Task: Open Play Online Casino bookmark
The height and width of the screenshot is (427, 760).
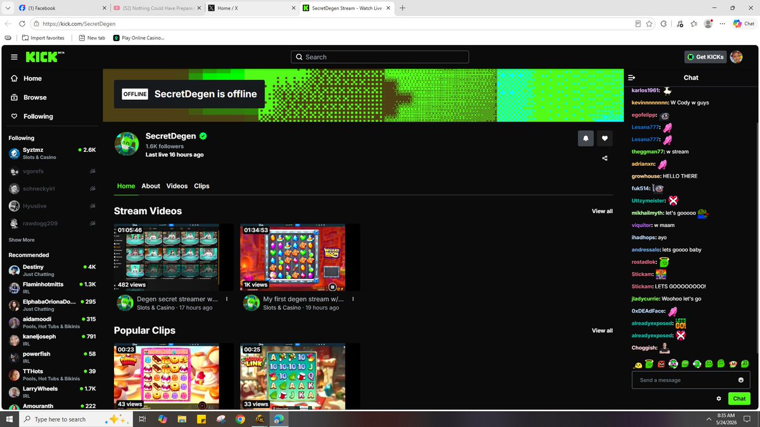Action: 138,38
